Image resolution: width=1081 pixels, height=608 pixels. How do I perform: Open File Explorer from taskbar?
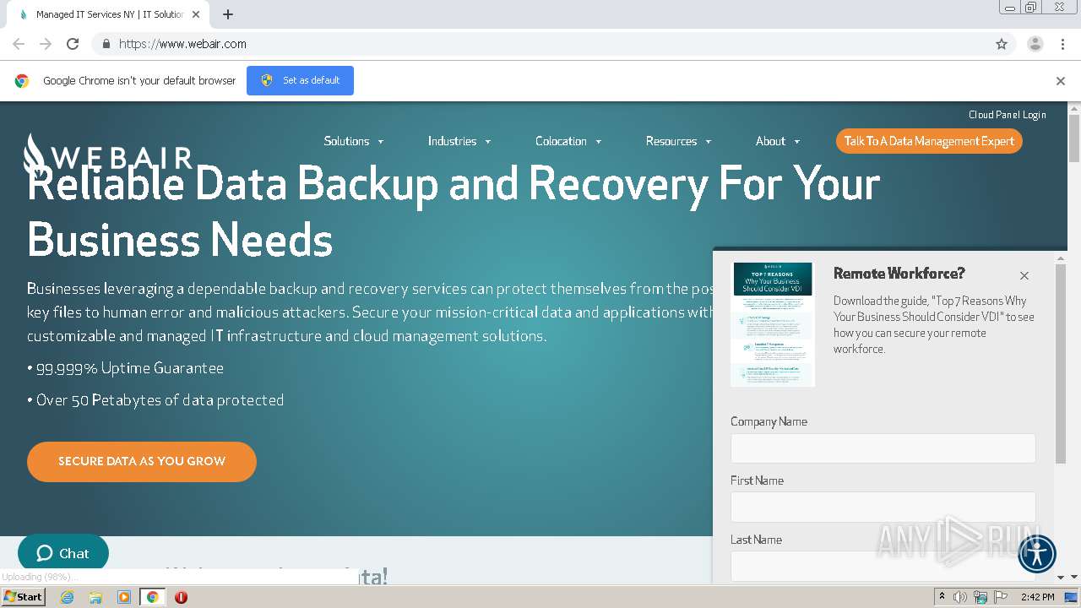click(x=95, y=597)
